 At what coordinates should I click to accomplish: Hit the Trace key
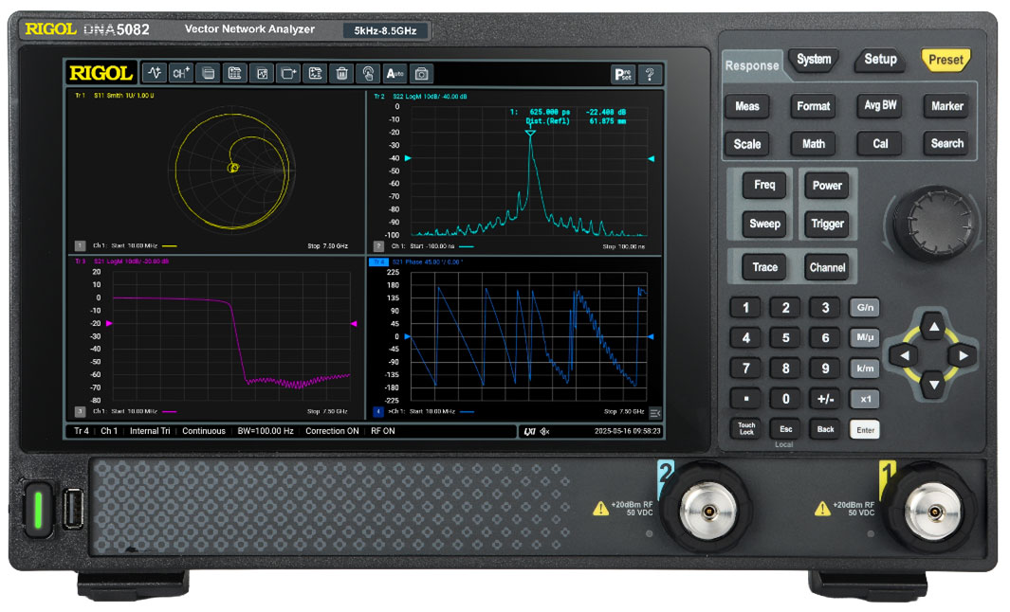tap(764, 267)
